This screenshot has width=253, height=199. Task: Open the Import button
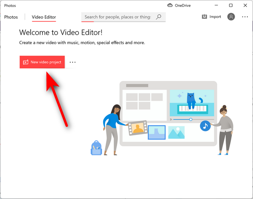(211, 17)
